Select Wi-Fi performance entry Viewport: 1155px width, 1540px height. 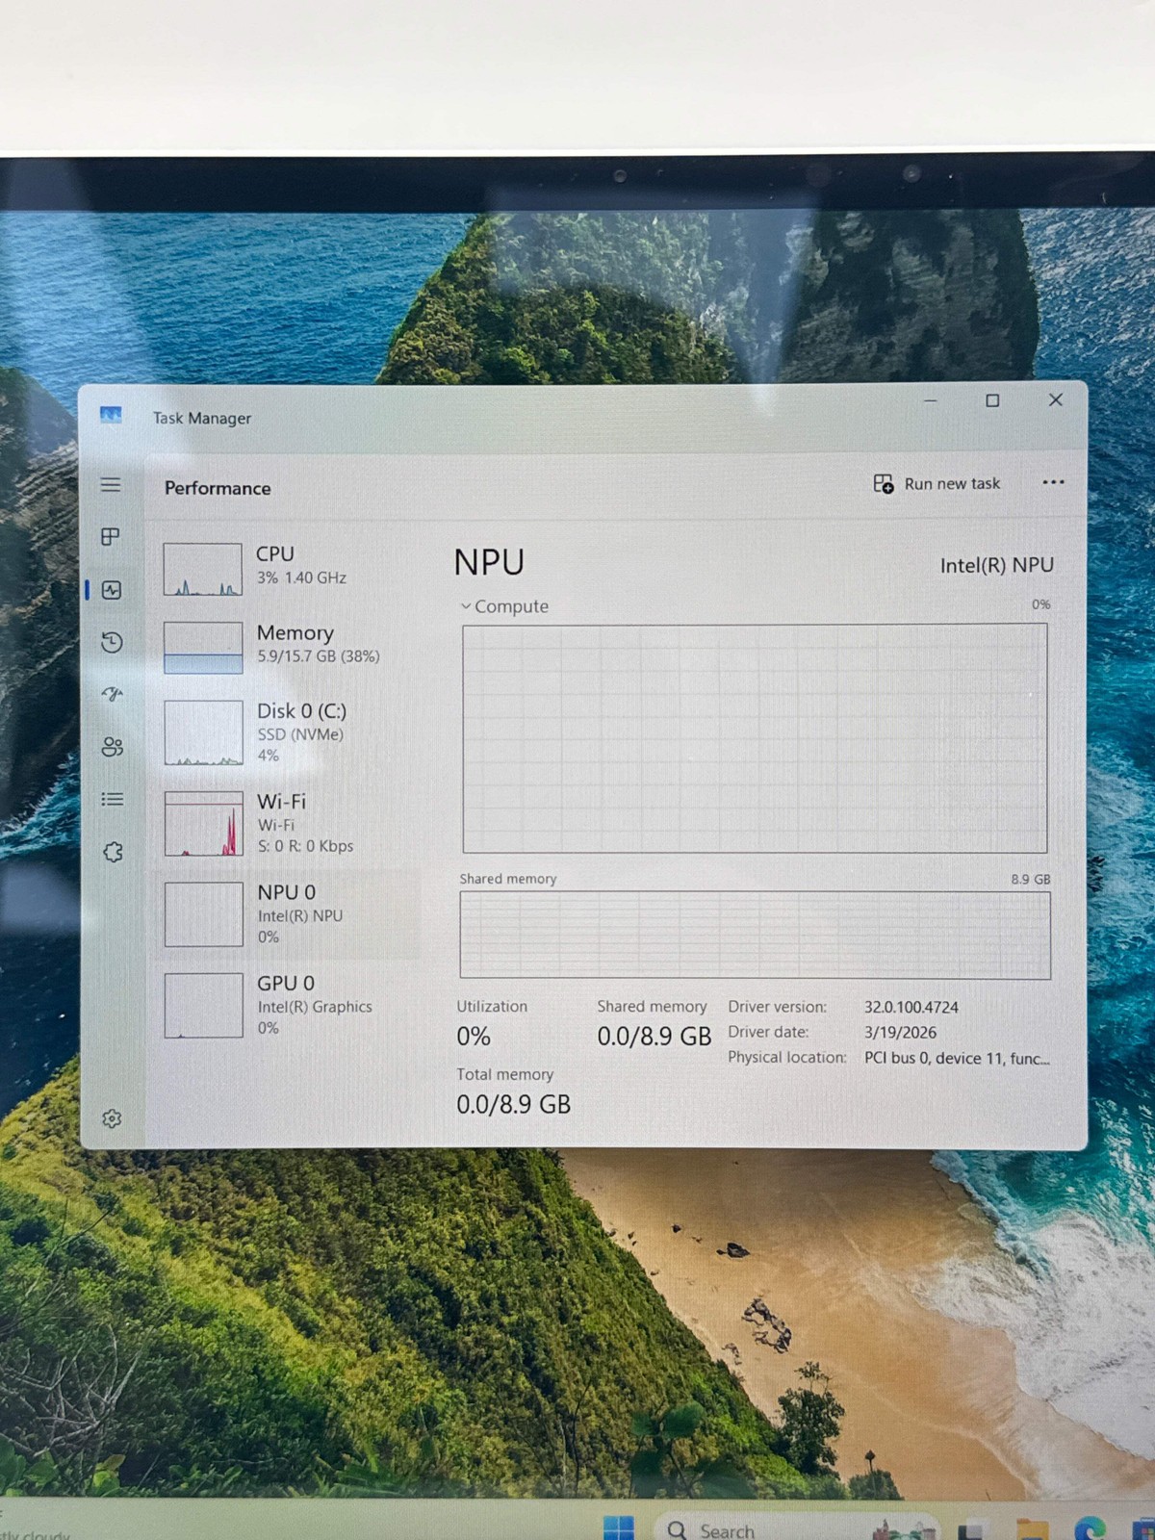click(x=289, y=823)
